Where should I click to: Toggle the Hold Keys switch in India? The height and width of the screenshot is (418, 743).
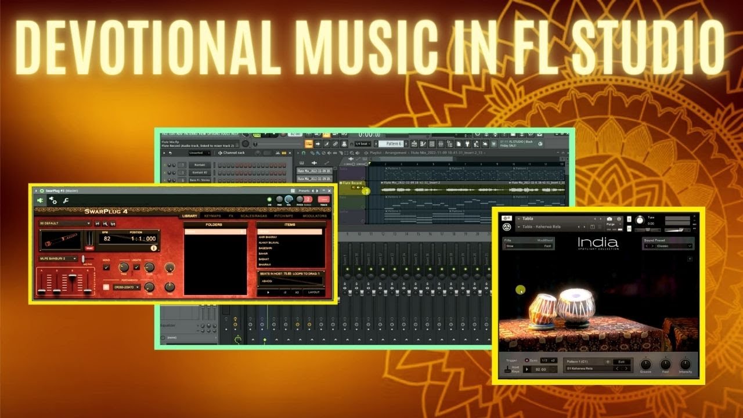pyautogui.click(x=508, y=370)
